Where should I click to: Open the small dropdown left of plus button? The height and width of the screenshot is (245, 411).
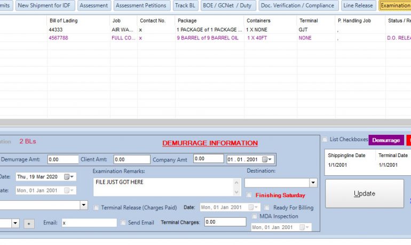(x=15, y=223)
